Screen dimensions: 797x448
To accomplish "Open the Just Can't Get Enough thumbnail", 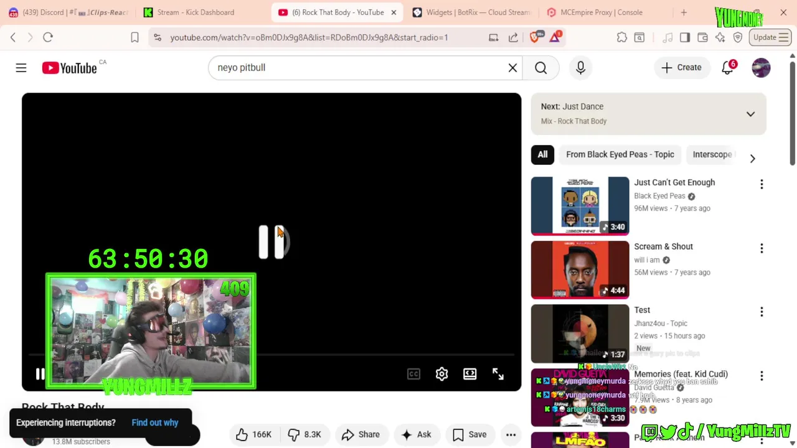I will 580,206.
